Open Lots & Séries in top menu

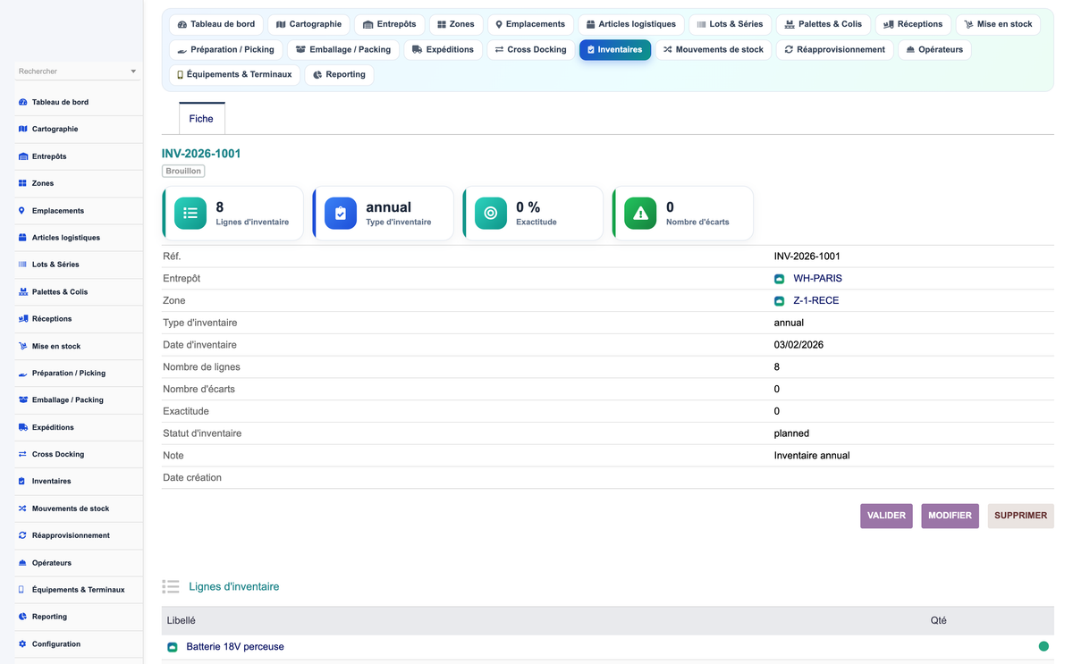[x=730, y=24]
